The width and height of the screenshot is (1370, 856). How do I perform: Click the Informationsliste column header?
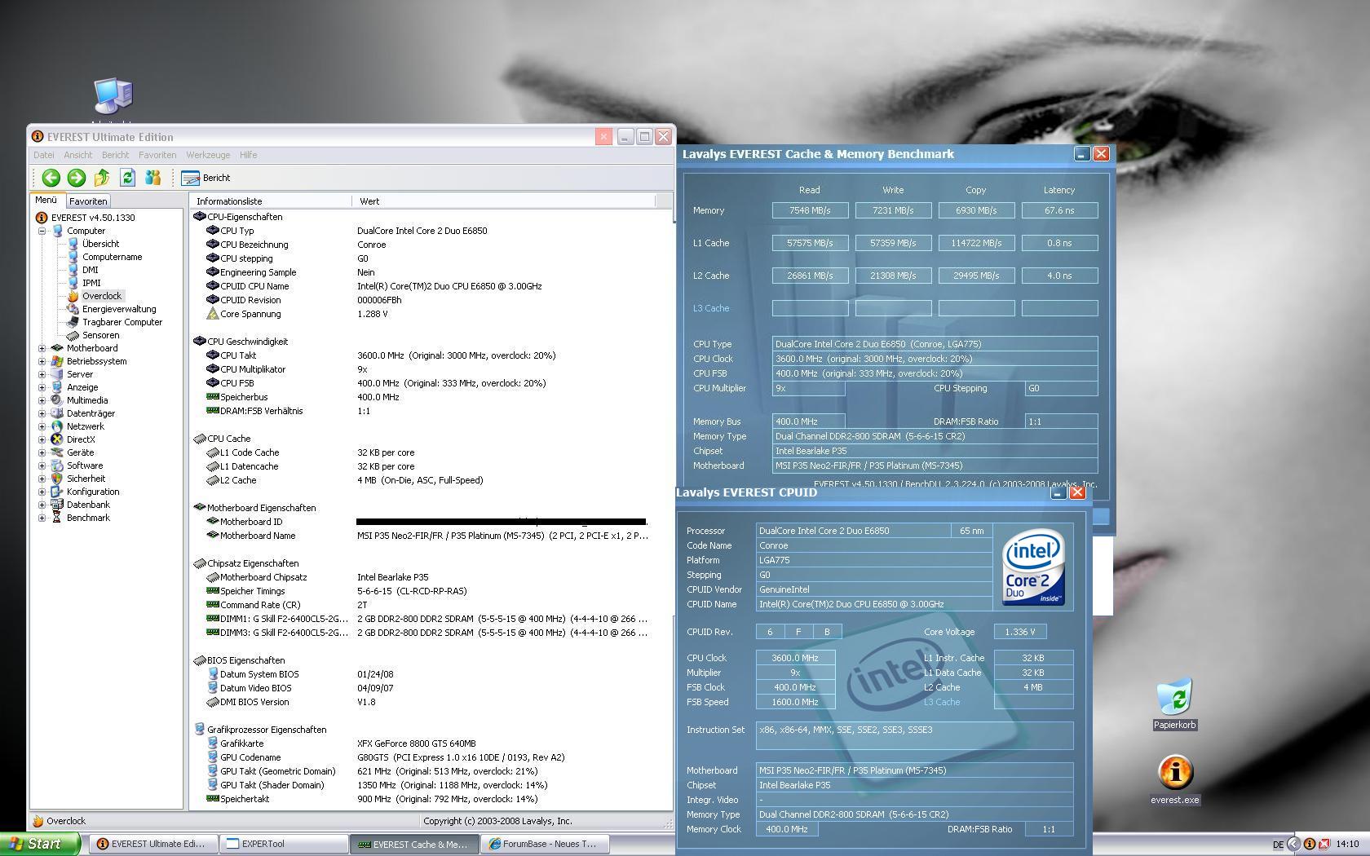pos(271,201)
